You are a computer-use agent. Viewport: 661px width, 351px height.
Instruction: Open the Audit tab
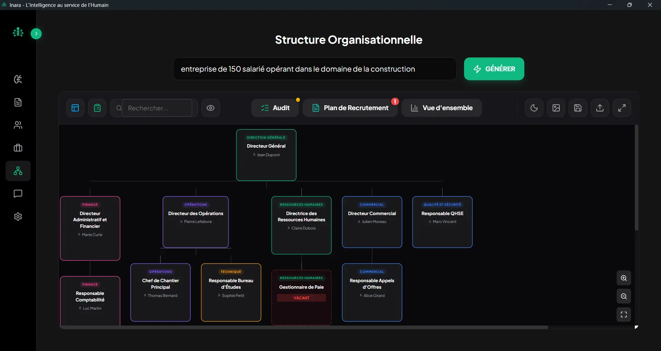click(x=275, y=108)
